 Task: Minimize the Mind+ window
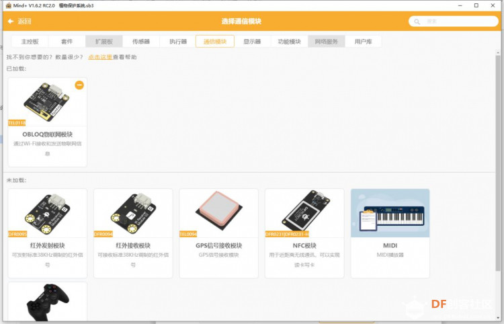[x=460, y=5]
